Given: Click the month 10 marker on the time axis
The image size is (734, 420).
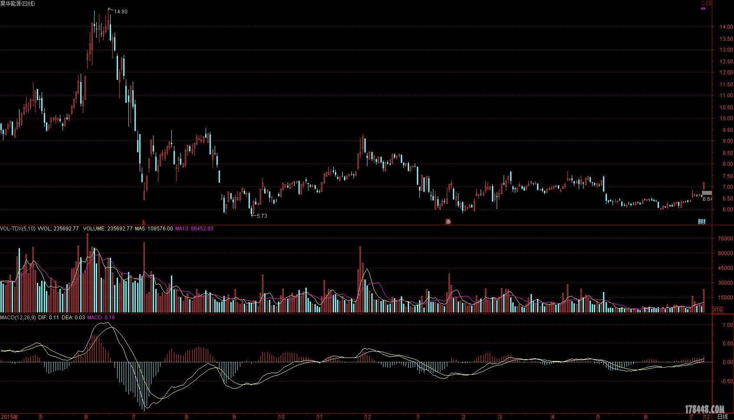Looking at the screenshot, I should 281,417.
